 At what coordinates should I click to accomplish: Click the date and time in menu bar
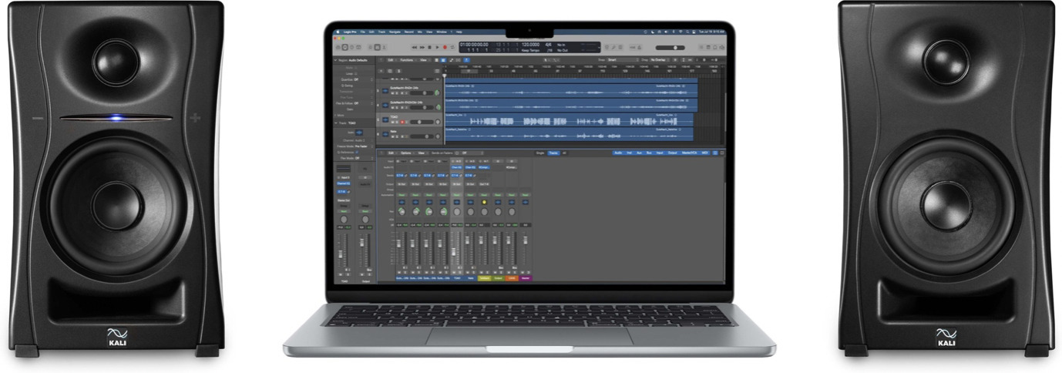(712, 32)
